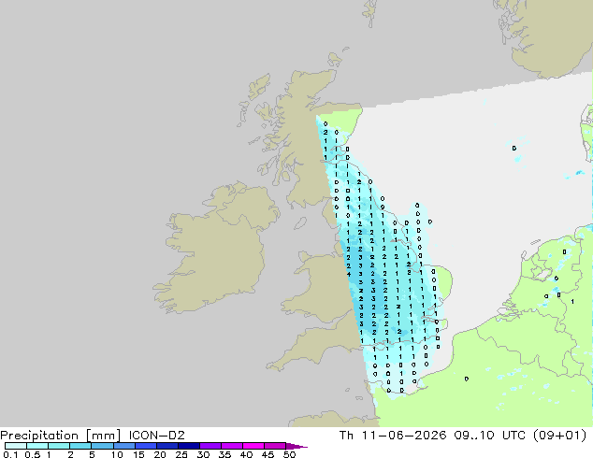Click the 0.5–1 mm legend color swatch
The width and height of the screenshot is (593, 458).
coord(37,446)
